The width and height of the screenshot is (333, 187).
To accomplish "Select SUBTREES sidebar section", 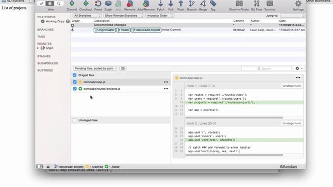I will pos(45,71).
